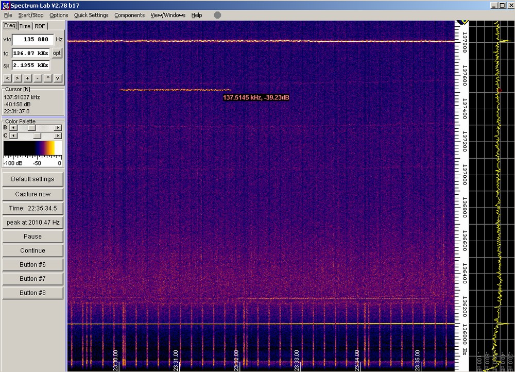Click the brightness B slider thumb

pos(31,127)
